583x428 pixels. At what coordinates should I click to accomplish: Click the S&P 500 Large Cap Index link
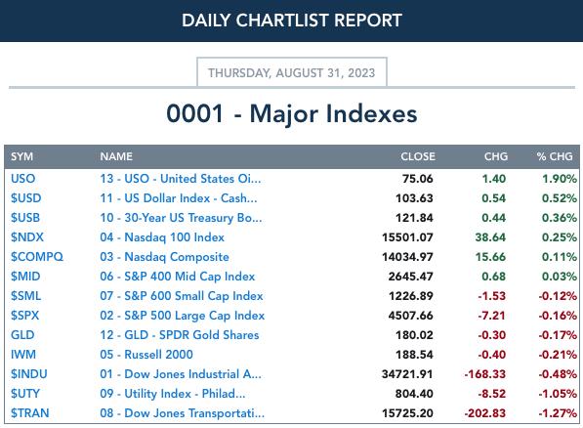click(183, 316)
